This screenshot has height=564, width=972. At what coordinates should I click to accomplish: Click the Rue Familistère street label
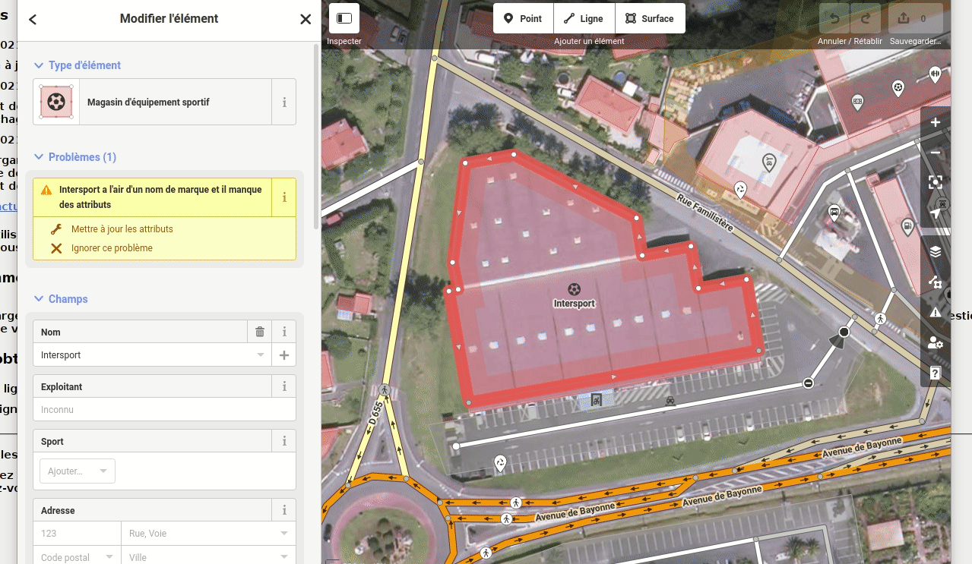tap(705, 213)
